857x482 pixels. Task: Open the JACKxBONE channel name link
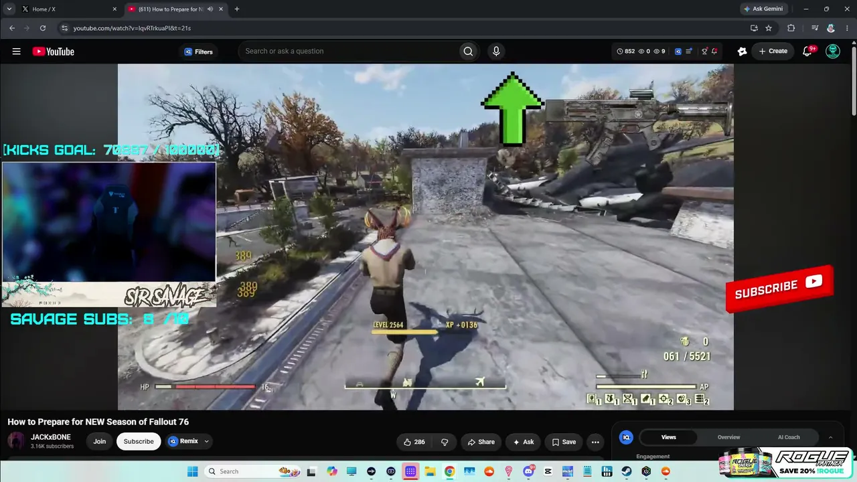[x=50, y=437]
